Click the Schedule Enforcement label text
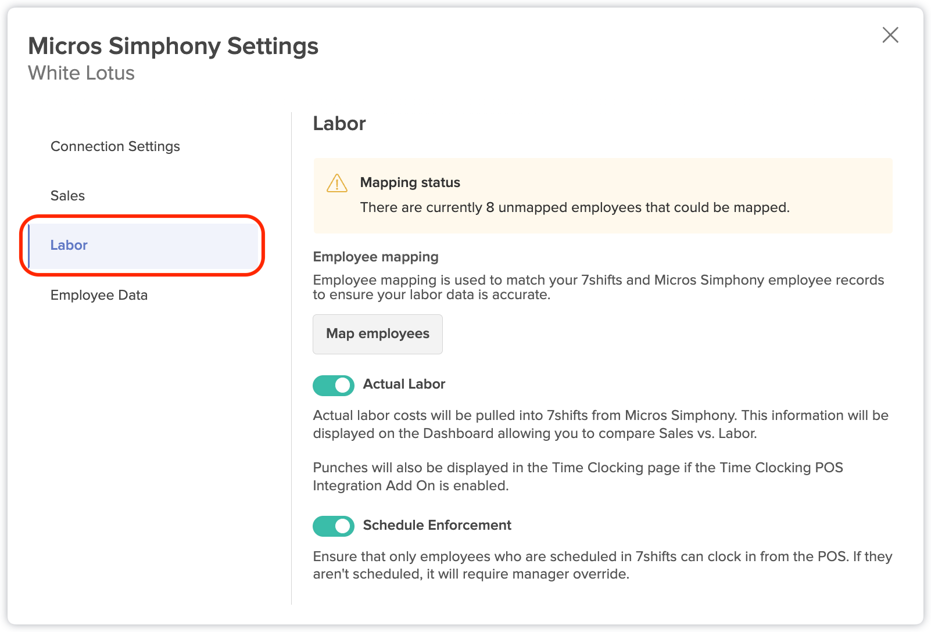The width and height of the screenshot is (931, 632). pyautogui.click(x=437, y=525)
